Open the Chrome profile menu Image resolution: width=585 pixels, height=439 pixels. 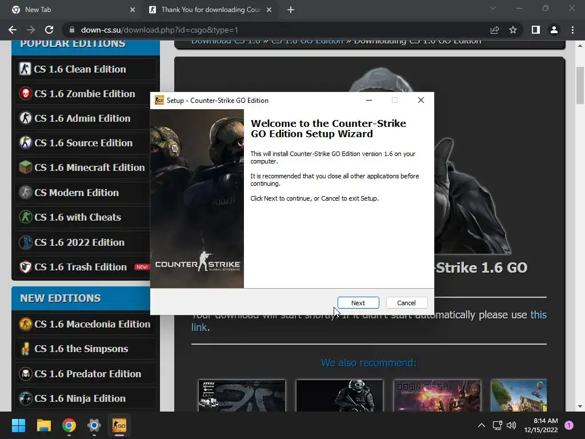pos(554,30)
